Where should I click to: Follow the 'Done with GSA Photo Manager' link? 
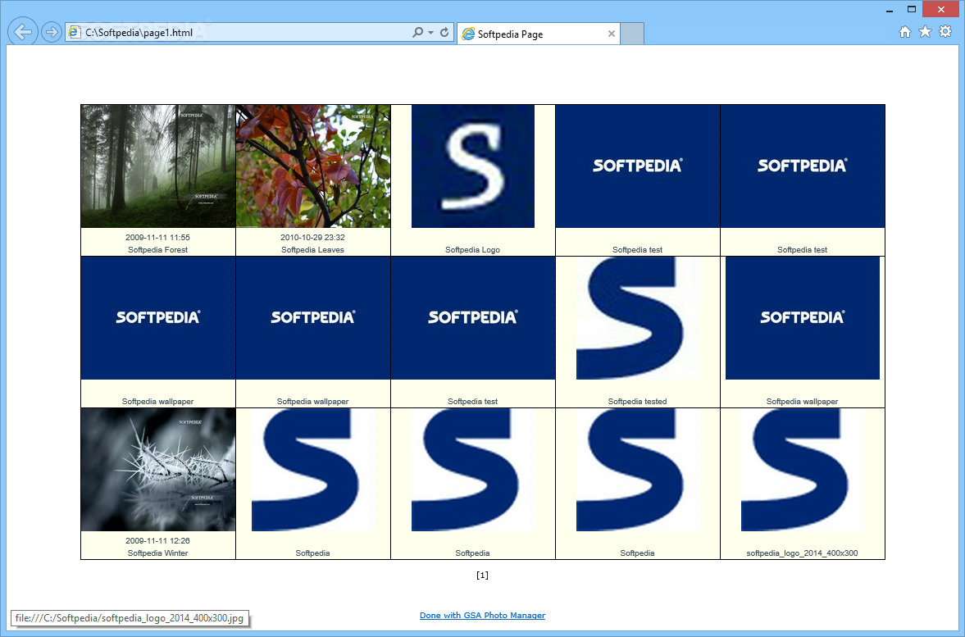[482, 616]
